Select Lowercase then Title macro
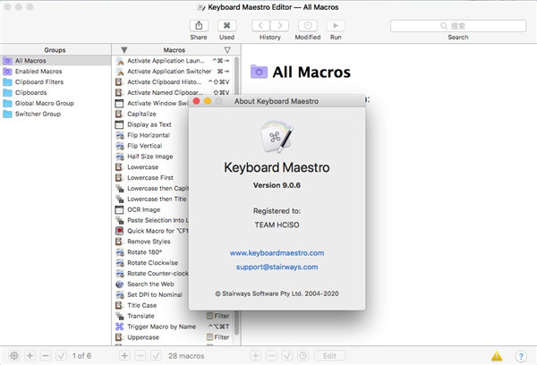 [151, 199]
